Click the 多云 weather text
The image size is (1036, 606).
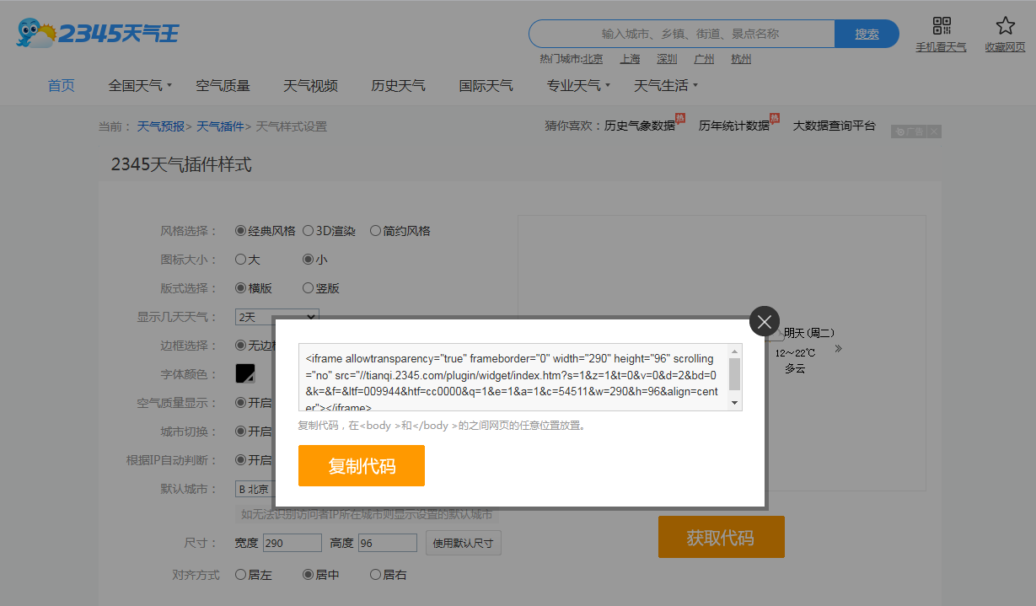(x=795, y=368)
